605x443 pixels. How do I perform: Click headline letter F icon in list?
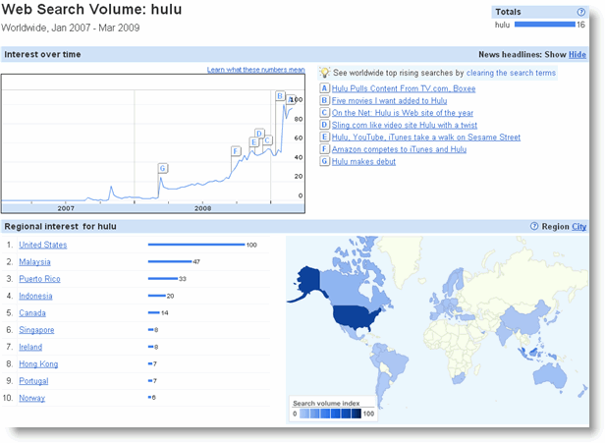324,149
